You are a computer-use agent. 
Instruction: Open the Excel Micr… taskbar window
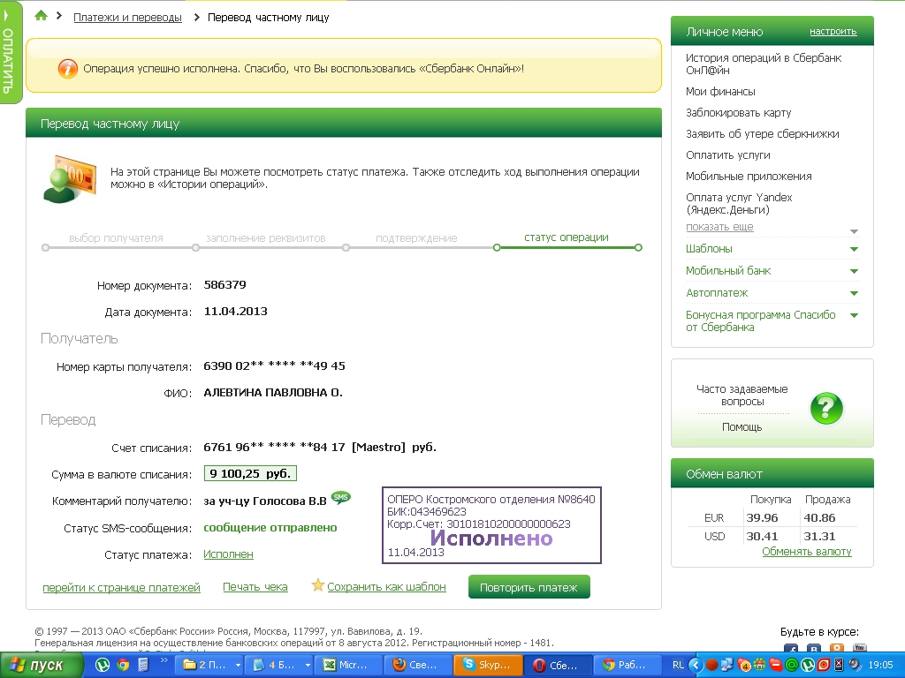pos(350,666)
